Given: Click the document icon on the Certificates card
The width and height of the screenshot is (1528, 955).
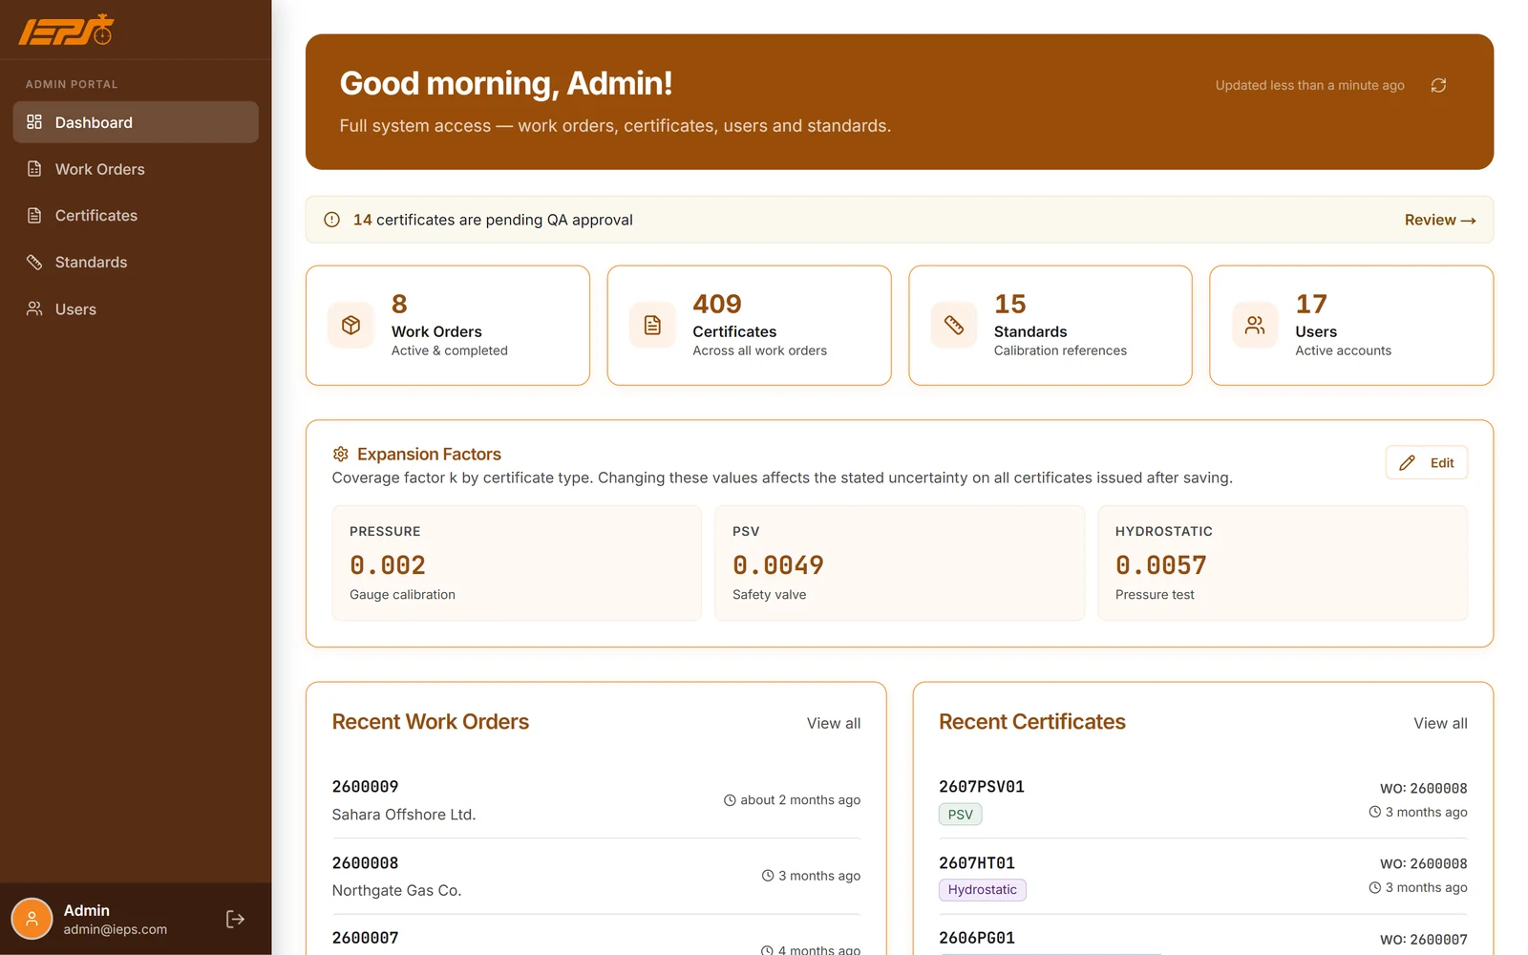Looking at the screenshot, I should [x=652, y=326].
